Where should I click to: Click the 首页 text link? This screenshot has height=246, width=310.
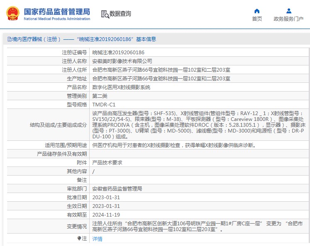click(x=257, y=19)
